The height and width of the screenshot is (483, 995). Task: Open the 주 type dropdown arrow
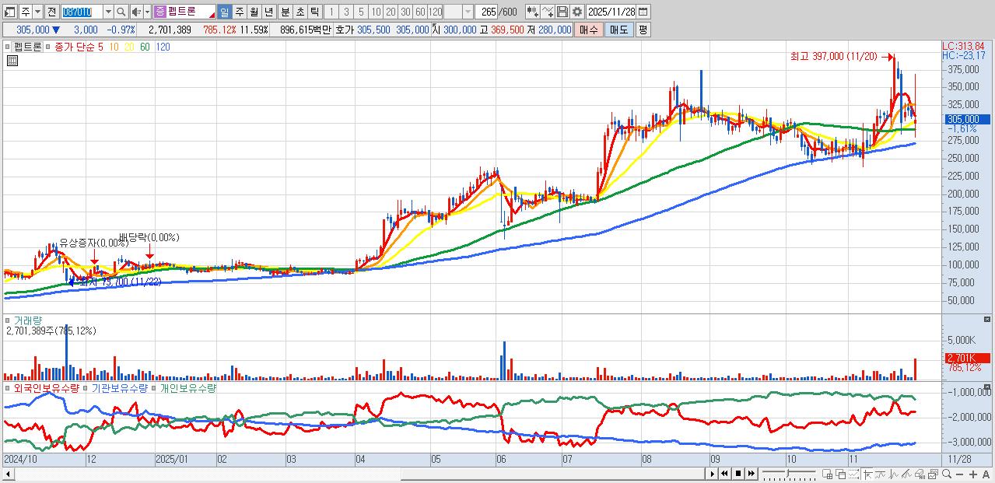coord(37,12)
